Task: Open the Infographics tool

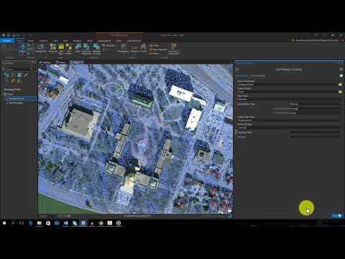Action: (124, 47)
